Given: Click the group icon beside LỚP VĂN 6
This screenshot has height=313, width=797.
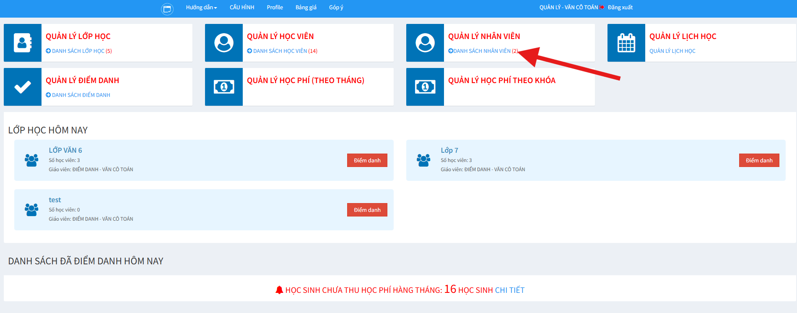Looking at the screenshot, I should pos(31,160).
